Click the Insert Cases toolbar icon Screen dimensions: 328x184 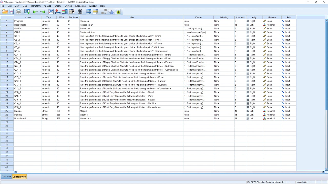pos(89,12)
